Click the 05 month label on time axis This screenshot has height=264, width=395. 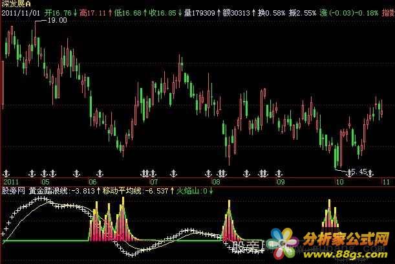pos(46,182)
